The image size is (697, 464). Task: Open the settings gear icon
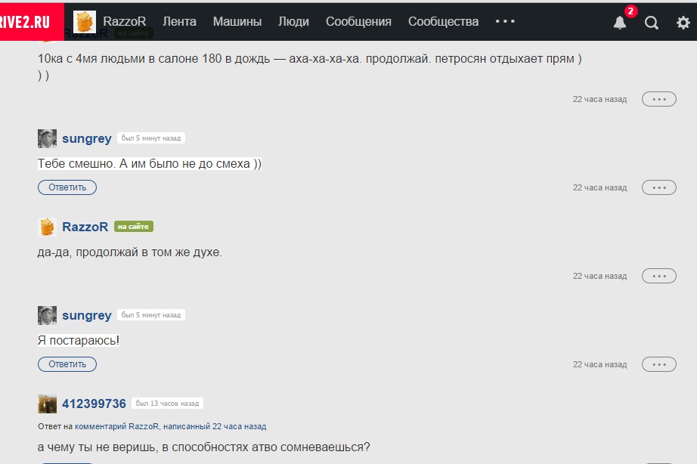point(683,23)
